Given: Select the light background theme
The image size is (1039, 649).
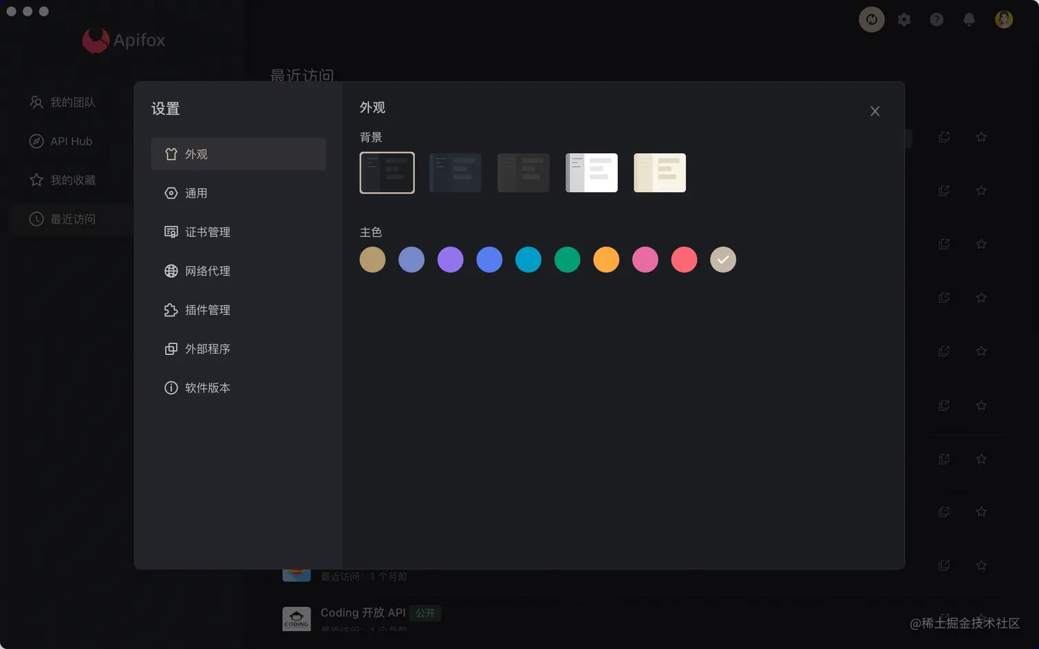Looking at the screenshot, I should [x=591, y=172].
